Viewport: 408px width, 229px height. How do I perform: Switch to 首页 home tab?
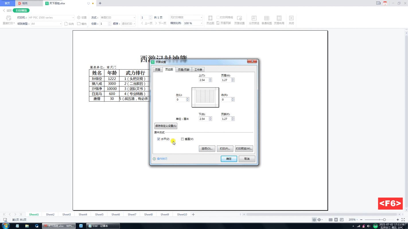pyautogui.click(x=7, y=3)
